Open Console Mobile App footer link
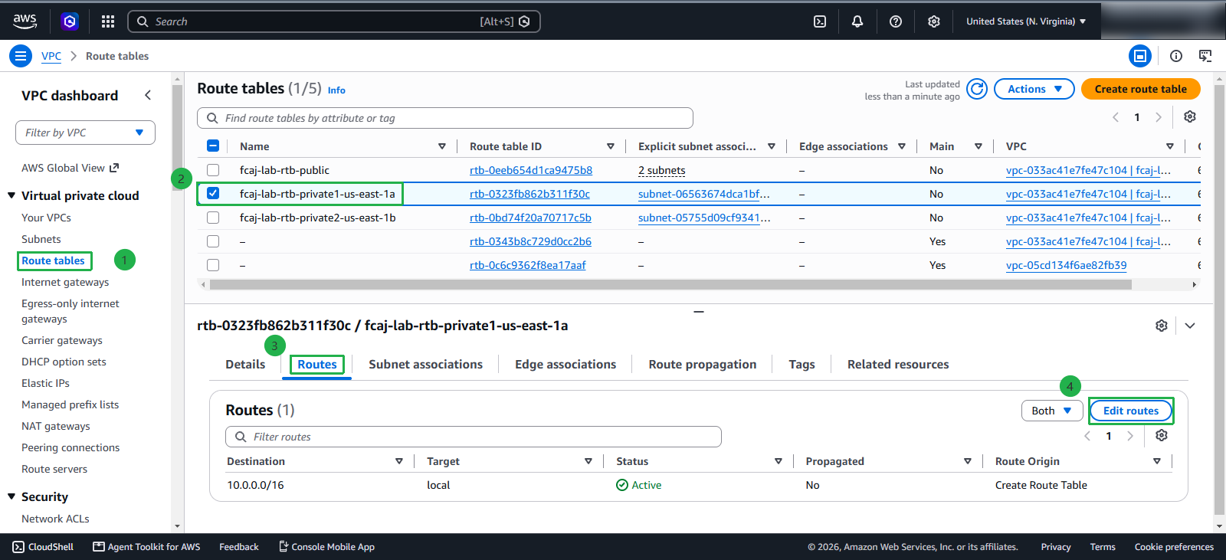Screen dimensions: 1226x560 click(326, 547)
